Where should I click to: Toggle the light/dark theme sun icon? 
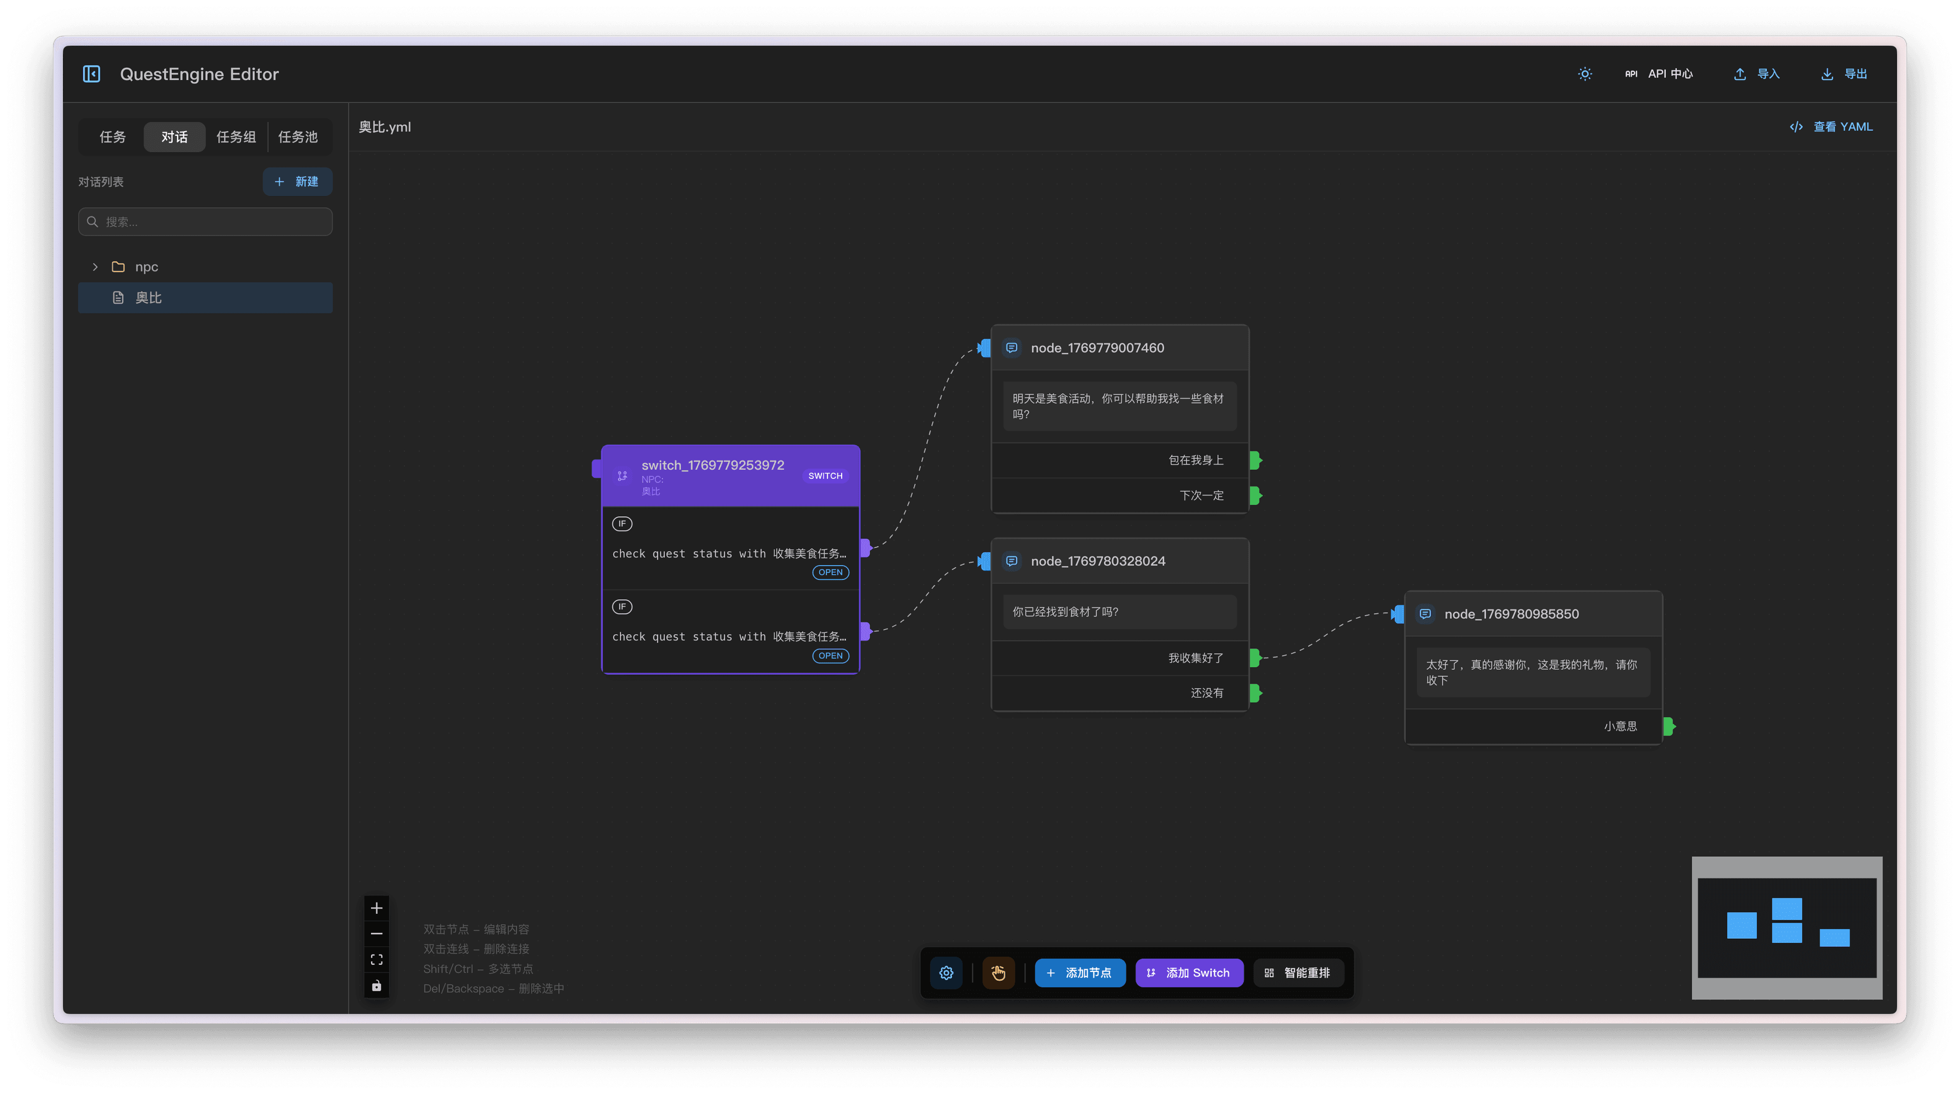[x=1585, y=74]
